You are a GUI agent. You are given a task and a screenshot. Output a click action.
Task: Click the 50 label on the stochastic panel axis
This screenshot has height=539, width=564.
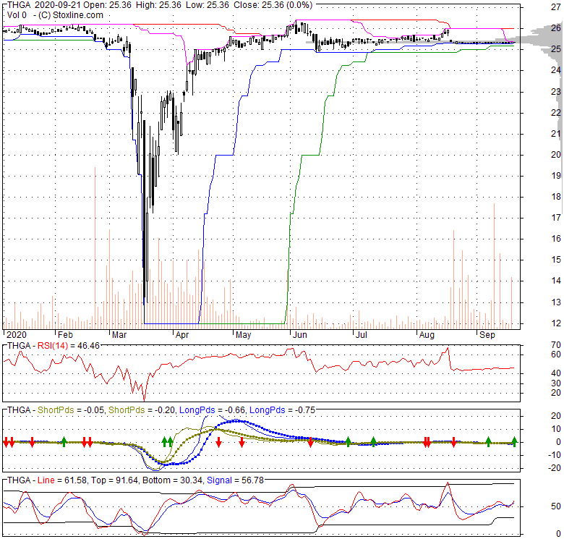[x=556, y=506]
